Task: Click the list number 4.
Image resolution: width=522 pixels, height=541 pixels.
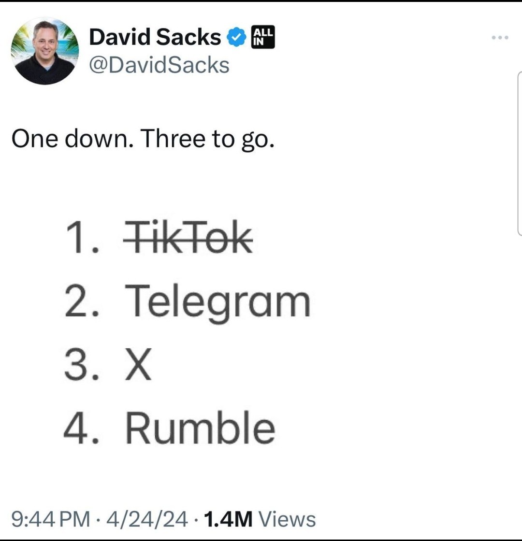Action: click(82, 428)
